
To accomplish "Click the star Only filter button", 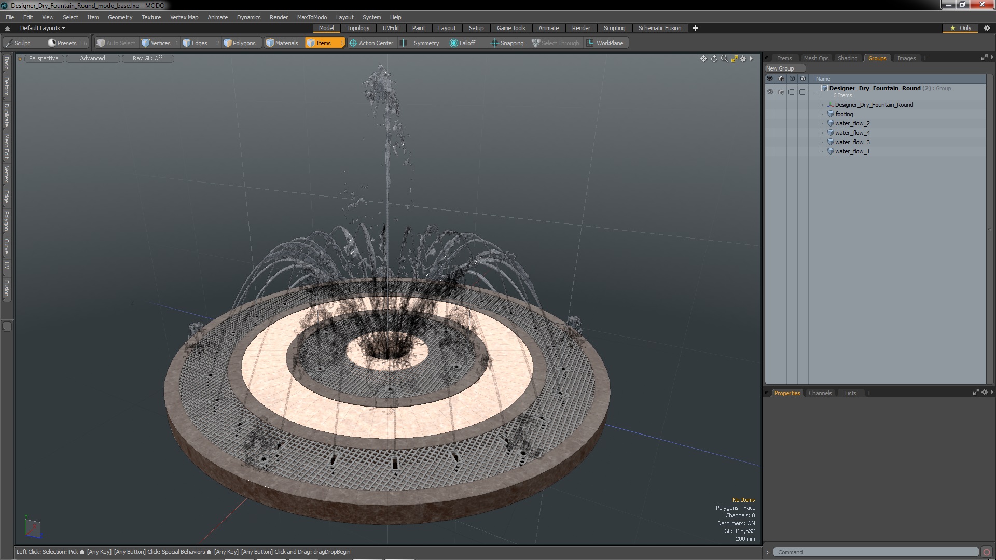I will click(x=961, y=28).
